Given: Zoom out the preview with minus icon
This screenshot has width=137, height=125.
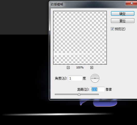Looking at the screenshot, I should [x=68, y=67].
